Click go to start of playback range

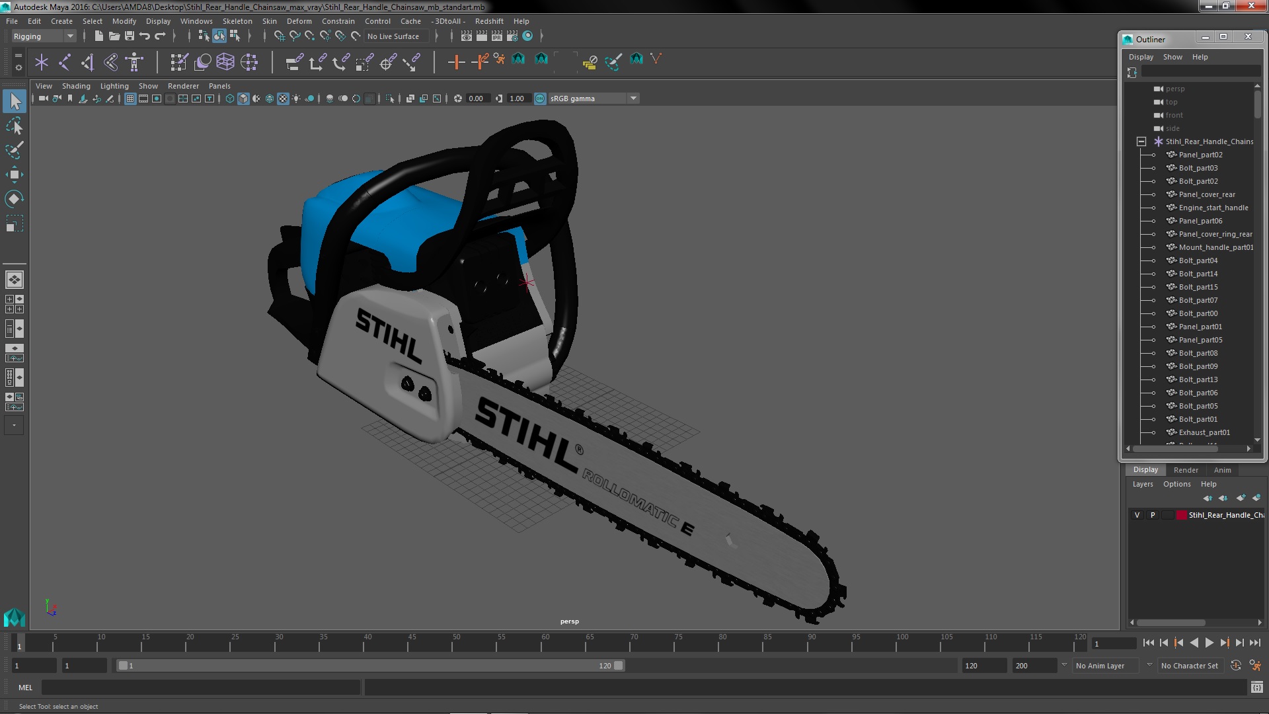[1148, 643]
